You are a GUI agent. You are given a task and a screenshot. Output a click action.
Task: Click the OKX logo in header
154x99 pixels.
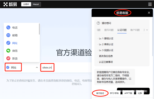coord(10,4)
